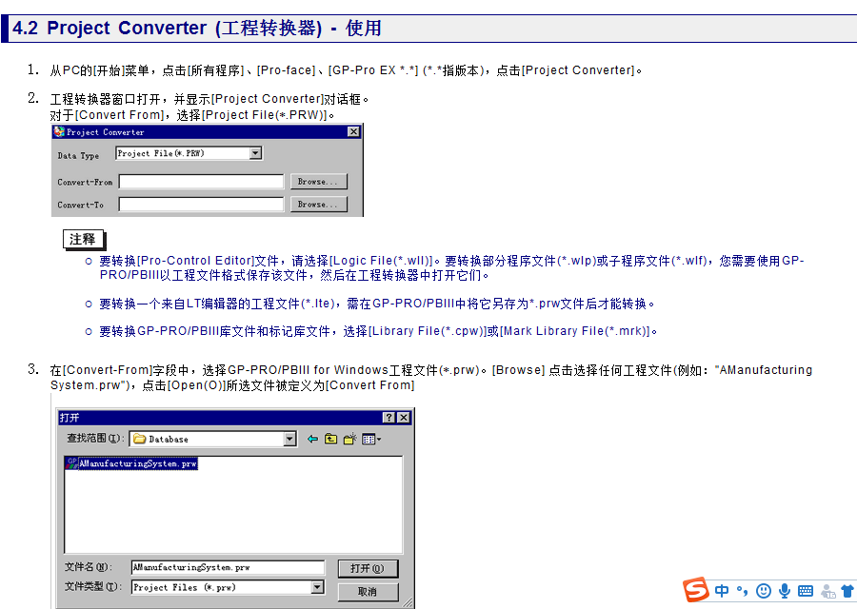Toggle the 中 Chinese/English input mode
The image size is (857, 609).
pyautogui.click(x=723, y=591)
